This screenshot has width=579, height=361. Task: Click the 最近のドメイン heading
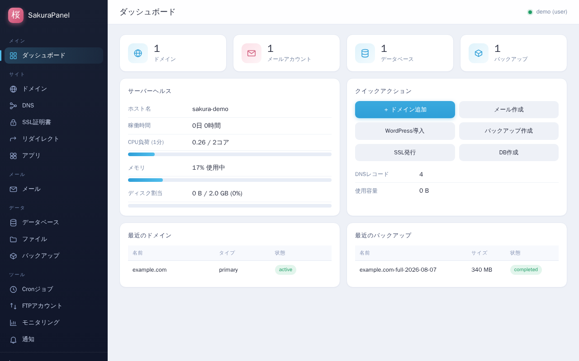tap(150, 236)
